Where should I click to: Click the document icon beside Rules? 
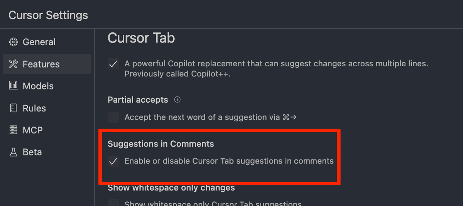coord(14,108)
